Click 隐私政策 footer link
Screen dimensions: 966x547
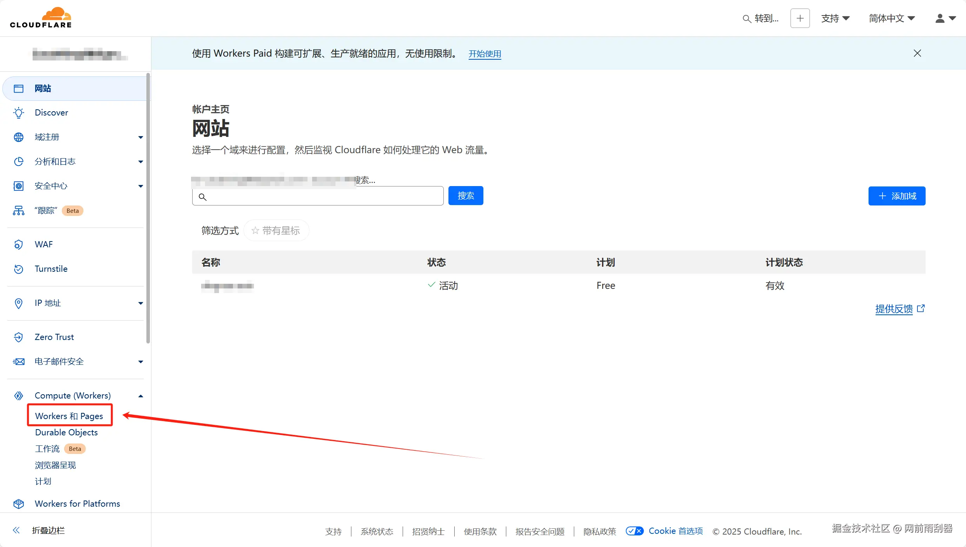click(x=599, y=531)
